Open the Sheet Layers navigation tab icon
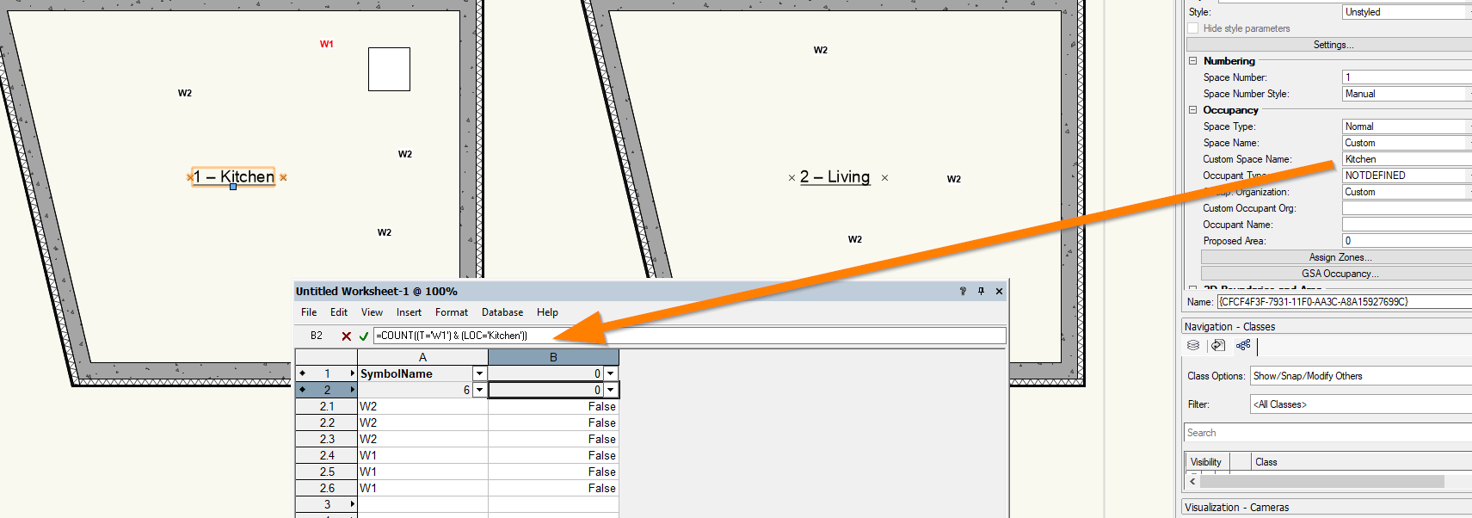 click(1218, 345)
